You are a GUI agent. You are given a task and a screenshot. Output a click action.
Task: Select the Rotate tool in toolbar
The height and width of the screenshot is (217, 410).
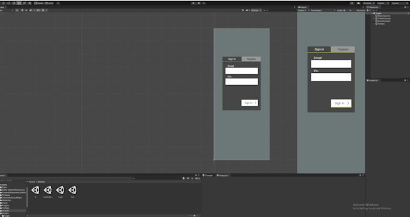point(8,3)
